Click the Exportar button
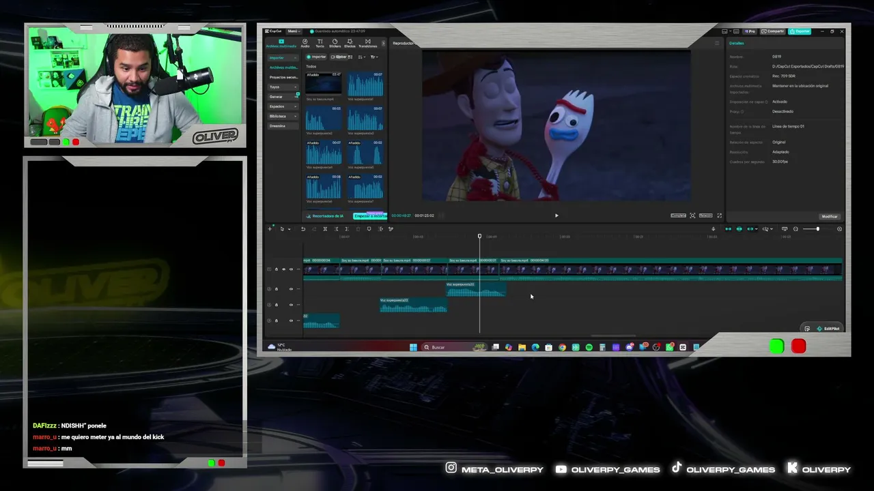Viewport: 874px width, 491px height. (800, 31)
